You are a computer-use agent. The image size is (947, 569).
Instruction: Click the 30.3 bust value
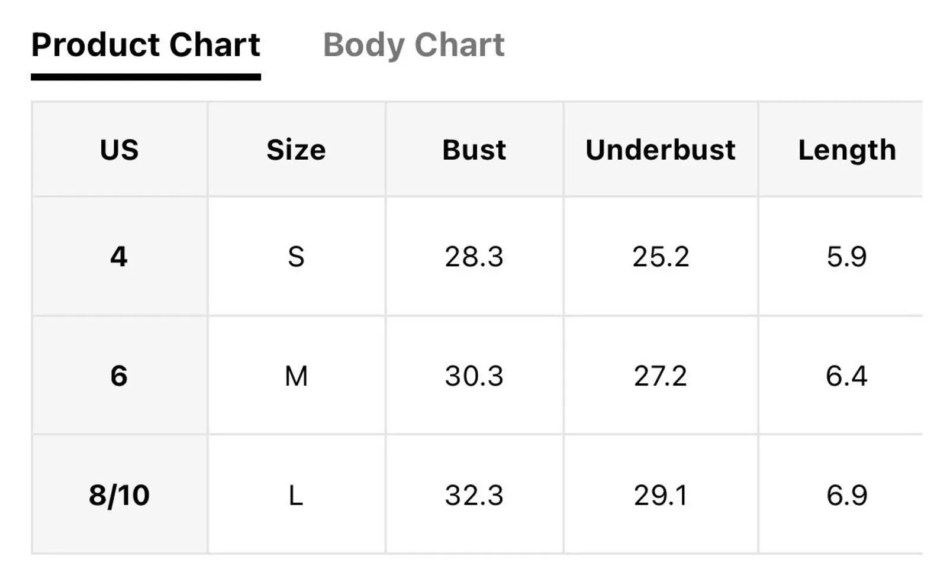[474, 376]
